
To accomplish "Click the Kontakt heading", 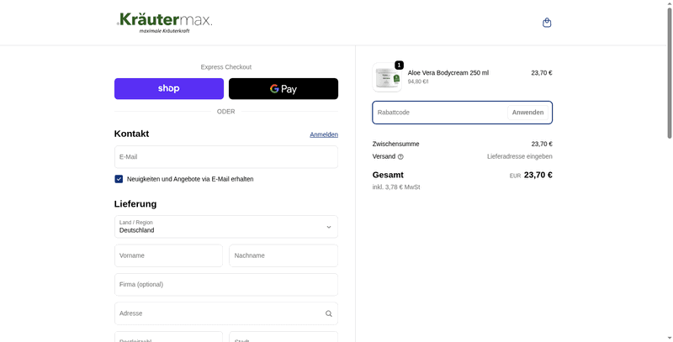I will coord(132,134).
